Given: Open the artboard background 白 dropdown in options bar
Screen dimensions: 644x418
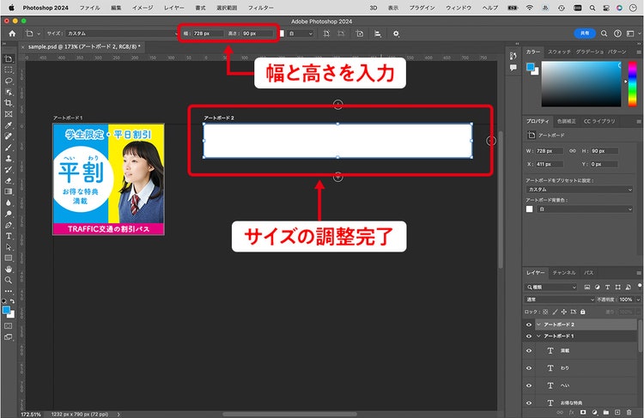Looking at the screenshot, I should [301, 33].
